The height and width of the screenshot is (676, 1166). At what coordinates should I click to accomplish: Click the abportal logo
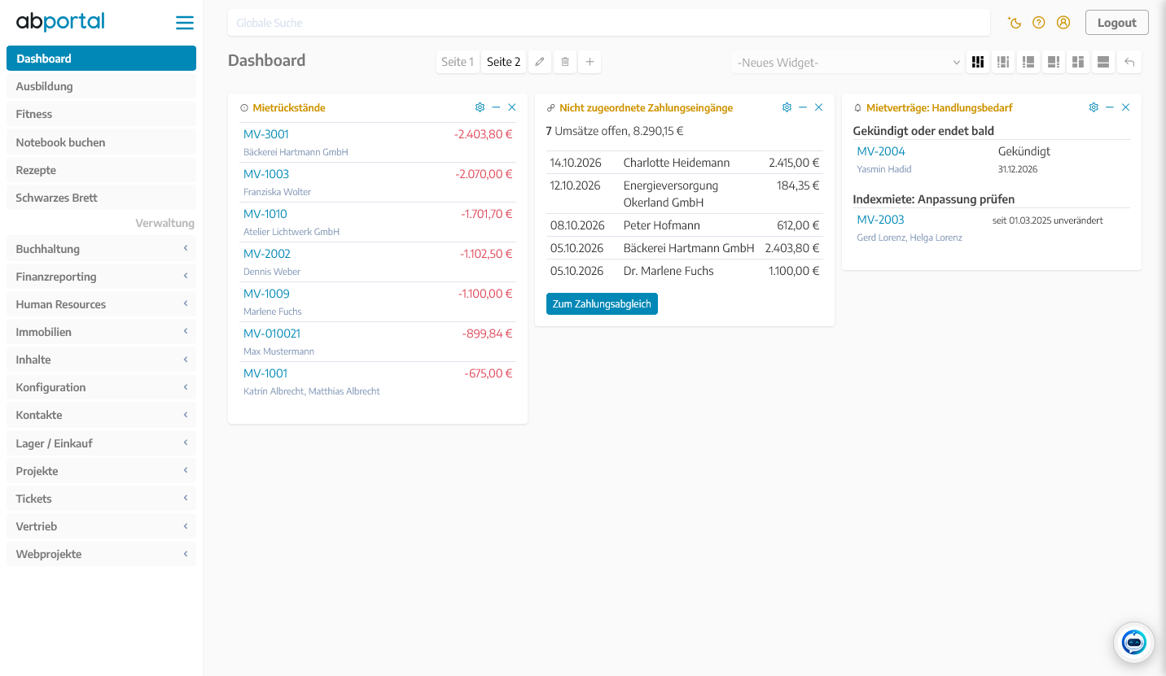tap(60, 22)
